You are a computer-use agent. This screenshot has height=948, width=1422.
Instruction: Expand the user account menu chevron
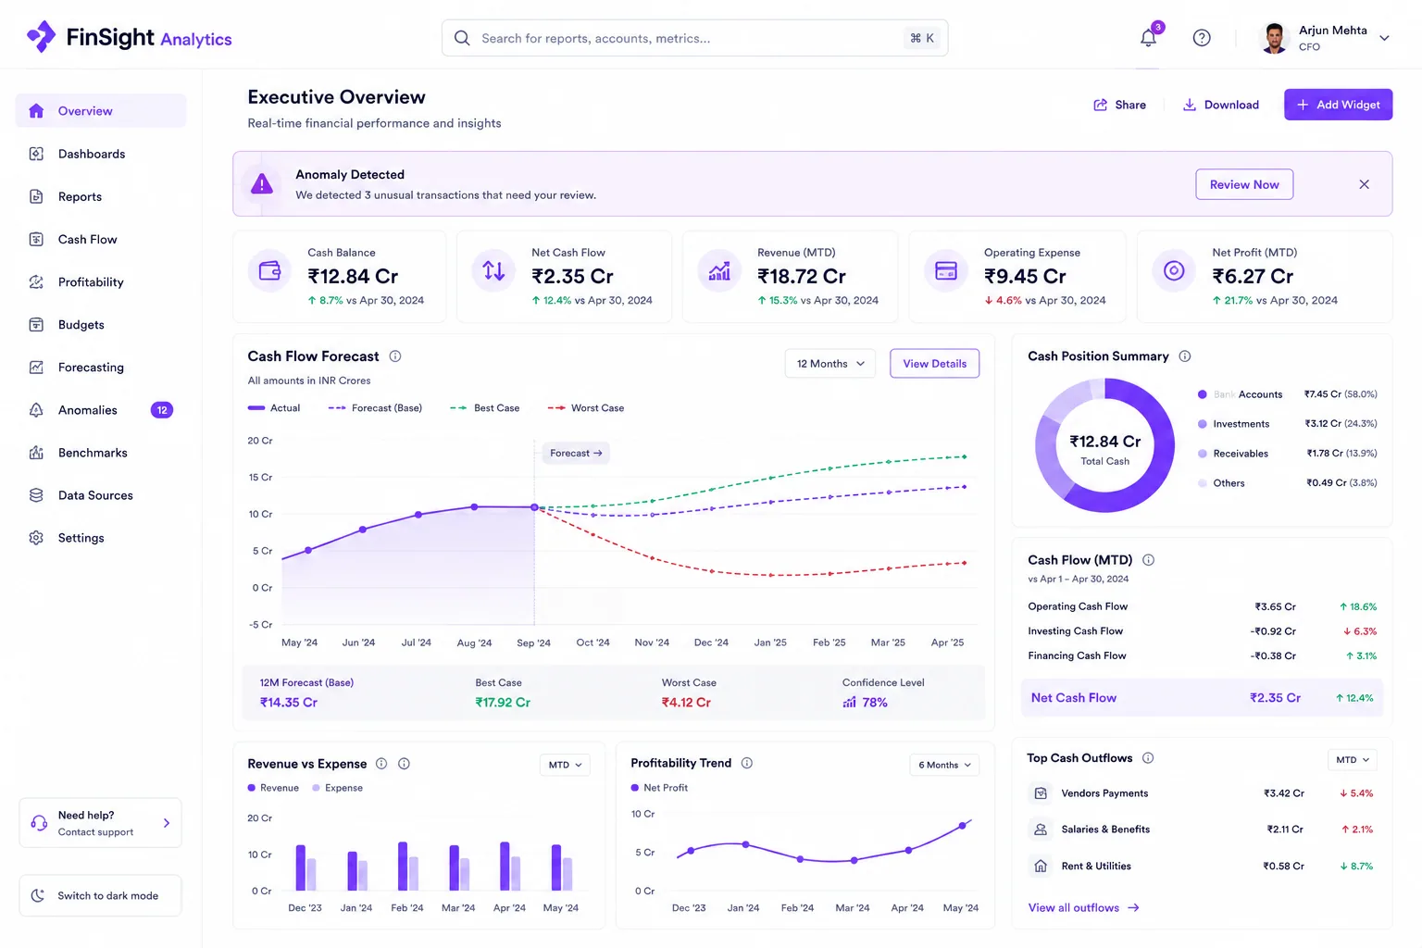1385,38
